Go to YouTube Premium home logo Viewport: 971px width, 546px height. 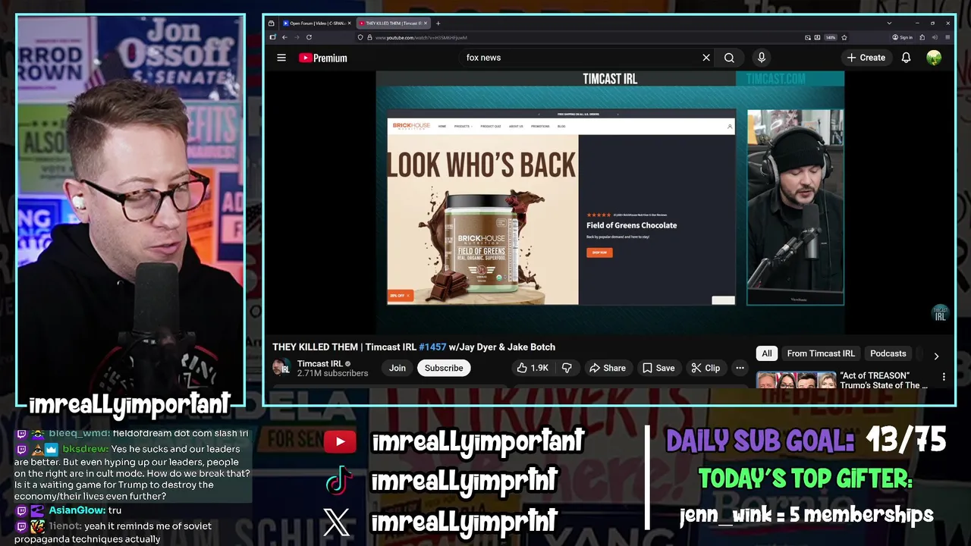point(322,58)
